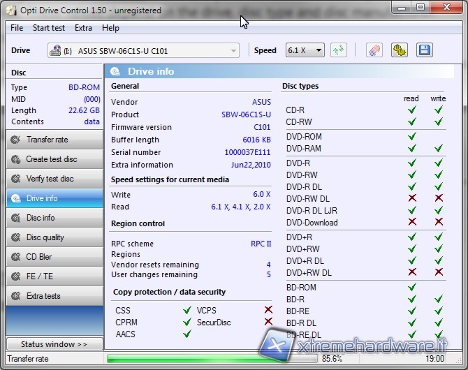Open the CD Bler test

[x=54, y=257]
